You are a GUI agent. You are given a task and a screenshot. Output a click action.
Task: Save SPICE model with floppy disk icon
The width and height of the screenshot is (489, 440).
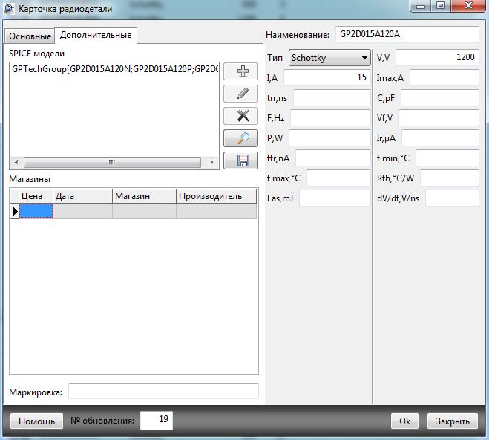click(x=240, y=161)
